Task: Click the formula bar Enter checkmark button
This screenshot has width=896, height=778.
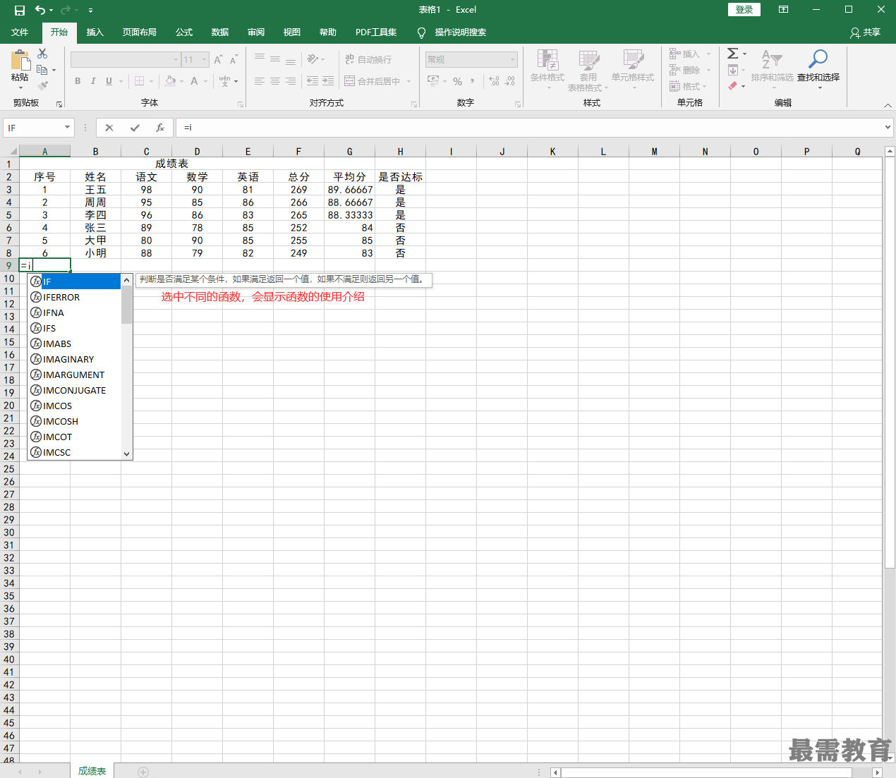Action: [135, 128]
